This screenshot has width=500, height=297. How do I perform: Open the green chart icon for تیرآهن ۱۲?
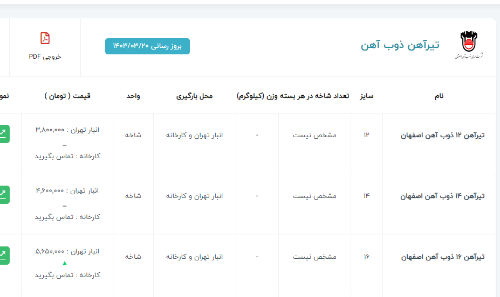click(4, 133)
